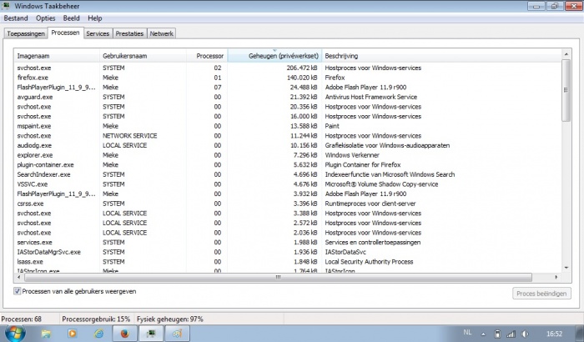Click the vertical scrollbar up arrow
584x342 pixels.
point(566,54)
